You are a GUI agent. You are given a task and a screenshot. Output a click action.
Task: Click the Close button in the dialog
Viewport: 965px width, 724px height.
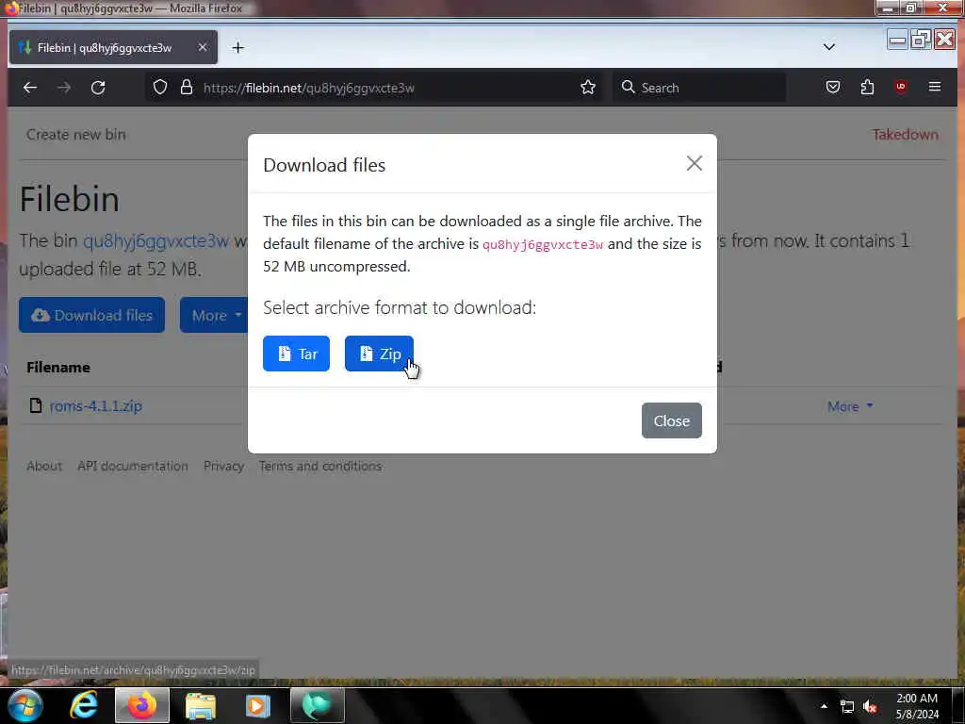(671, 420)
